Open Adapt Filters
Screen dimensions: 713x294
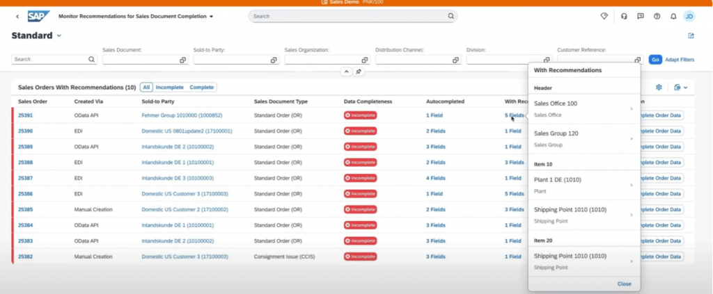pyautogui.click(x=680, y=60)
